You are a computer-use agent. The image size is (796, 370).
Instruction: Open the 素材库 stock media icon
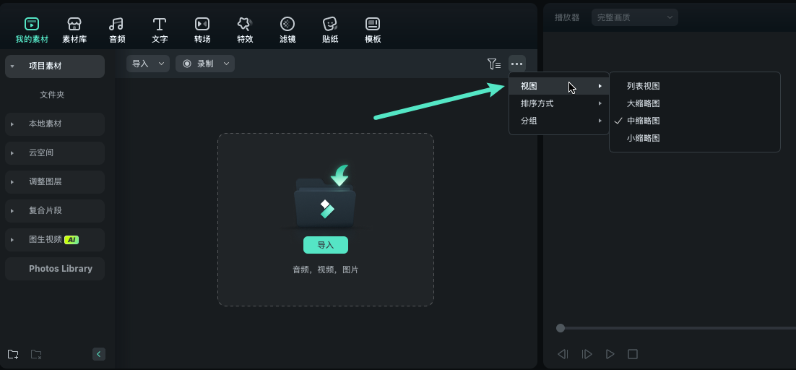tap(74, 30)
